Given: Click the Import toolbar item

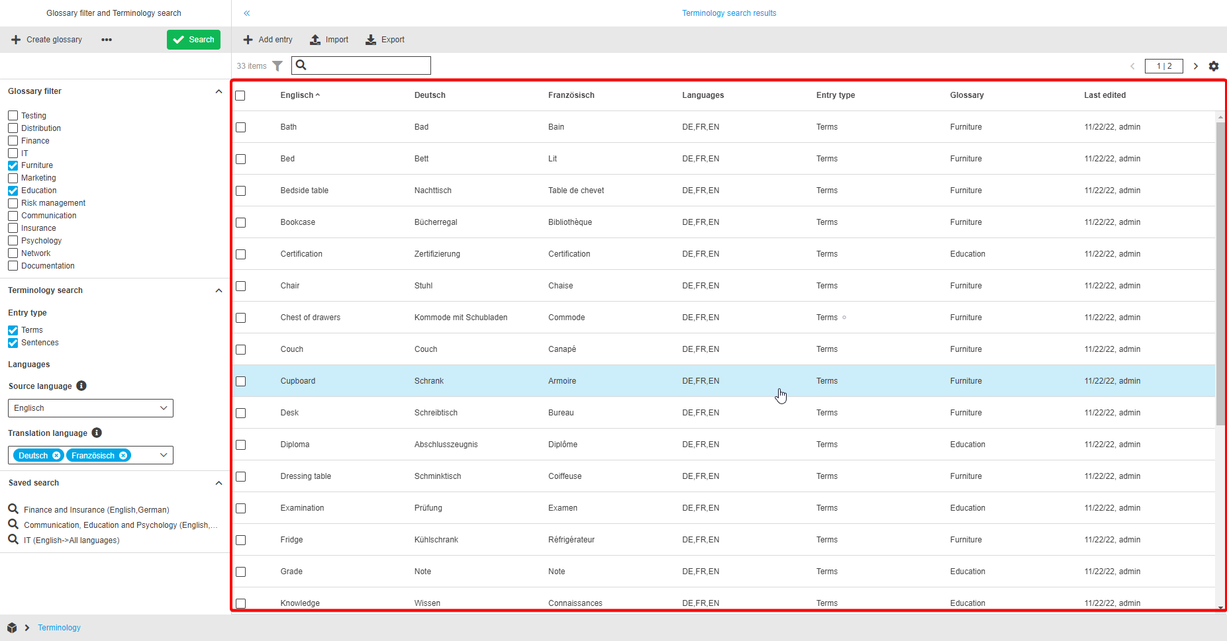Looking at the screenshot, I should [x=329, y=40].
